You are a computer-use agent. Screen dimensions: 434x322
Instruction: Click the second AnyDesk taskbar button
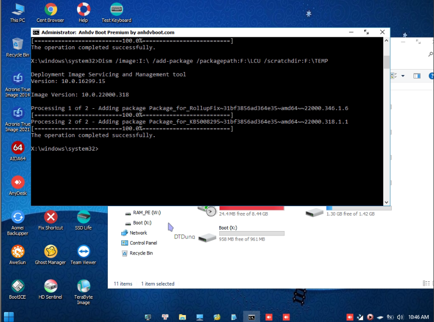click(x=286, y=317)
